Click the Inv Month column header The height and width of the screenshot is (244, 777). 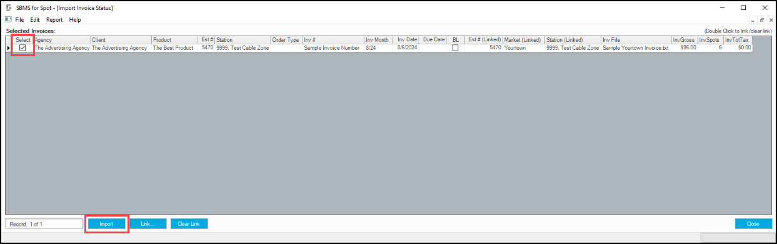(378, 40)
